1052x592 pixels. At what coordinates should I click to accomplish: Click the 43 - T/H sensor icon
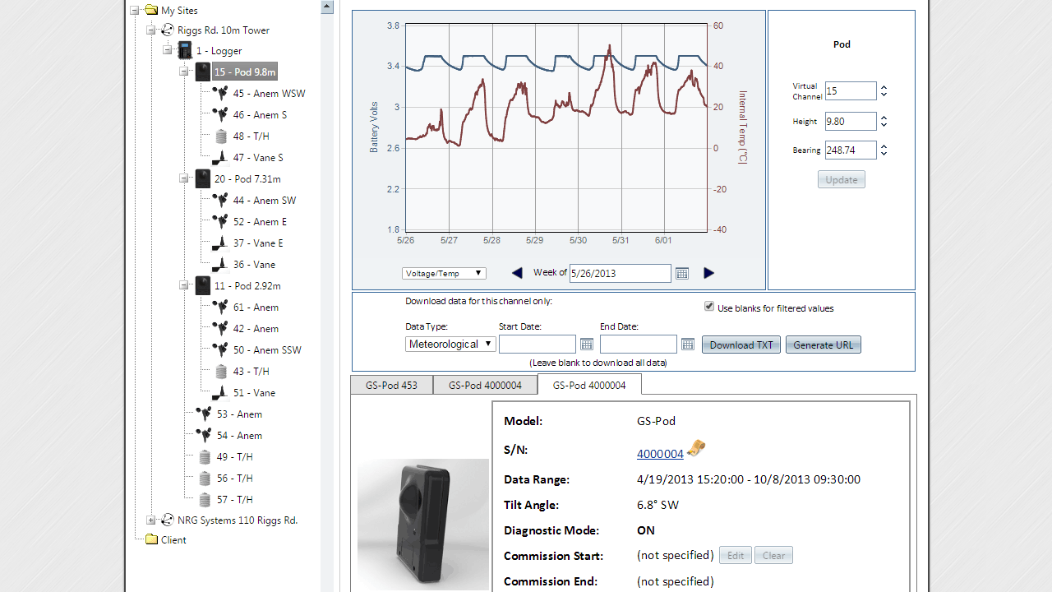tap(221, 372)
